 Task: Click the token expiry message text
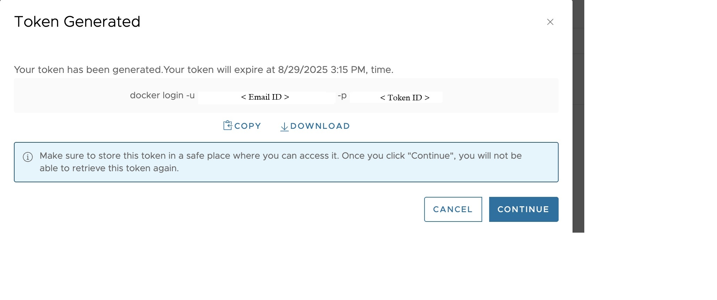point(203,70)
